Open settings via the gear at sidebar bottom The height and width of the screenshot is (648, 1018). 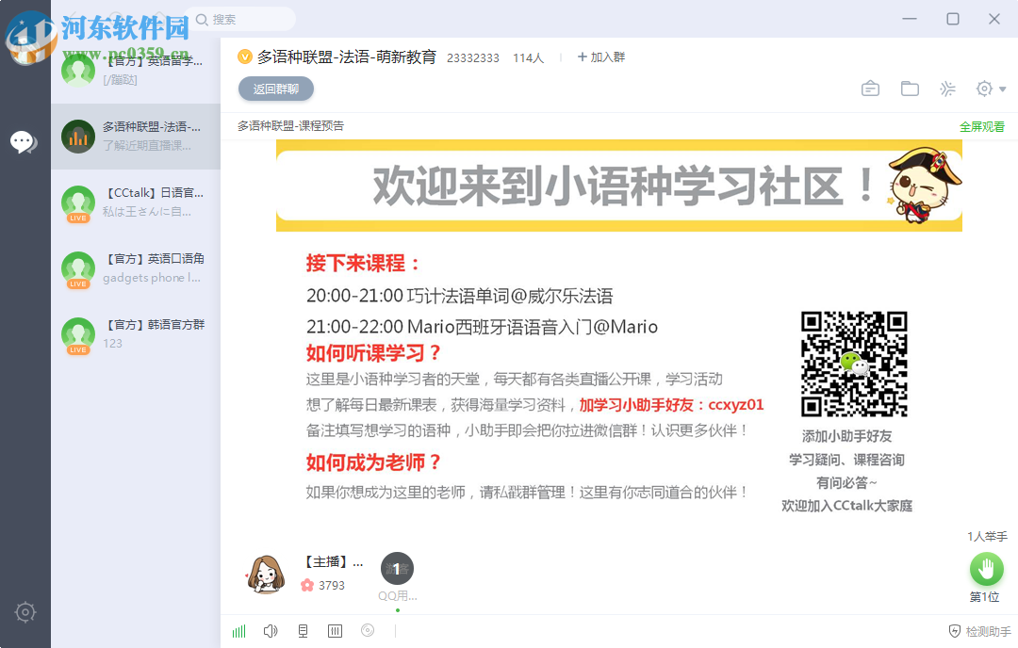coord(25,612)
